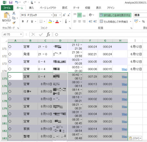This screenshot has width=147, height=142.
Task: Open the ファイル tab
Action: pyautogui.click(x=7, y=8)
